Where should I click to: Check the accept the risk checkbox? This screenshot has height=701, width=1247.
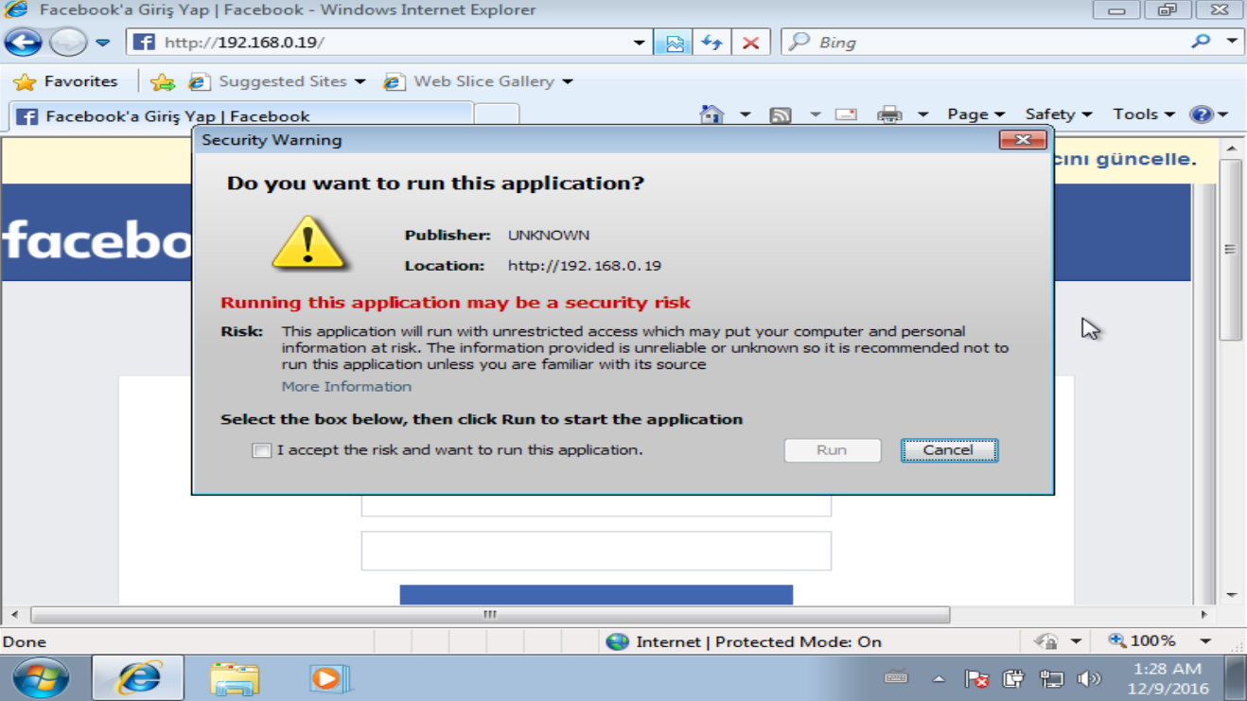[x=262, y=450]
